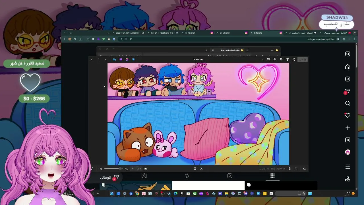
Task: Switch to the profile tagged tab
Action: click(144, 176)
